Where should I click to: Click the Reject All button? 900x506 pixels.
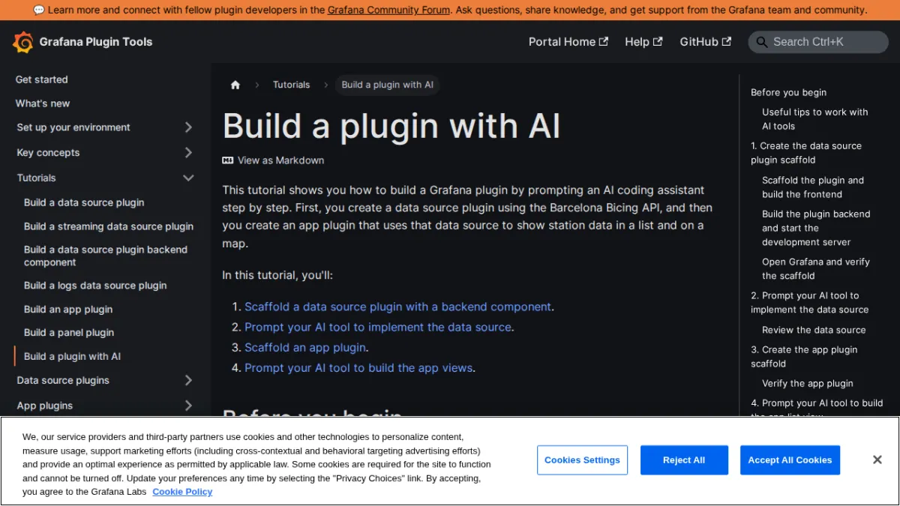[684, 460]
